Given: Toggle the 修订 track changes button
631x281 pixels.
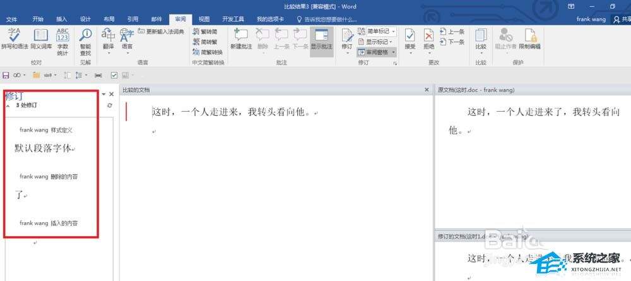Looking at the screenshot, I should click(347, 39).
